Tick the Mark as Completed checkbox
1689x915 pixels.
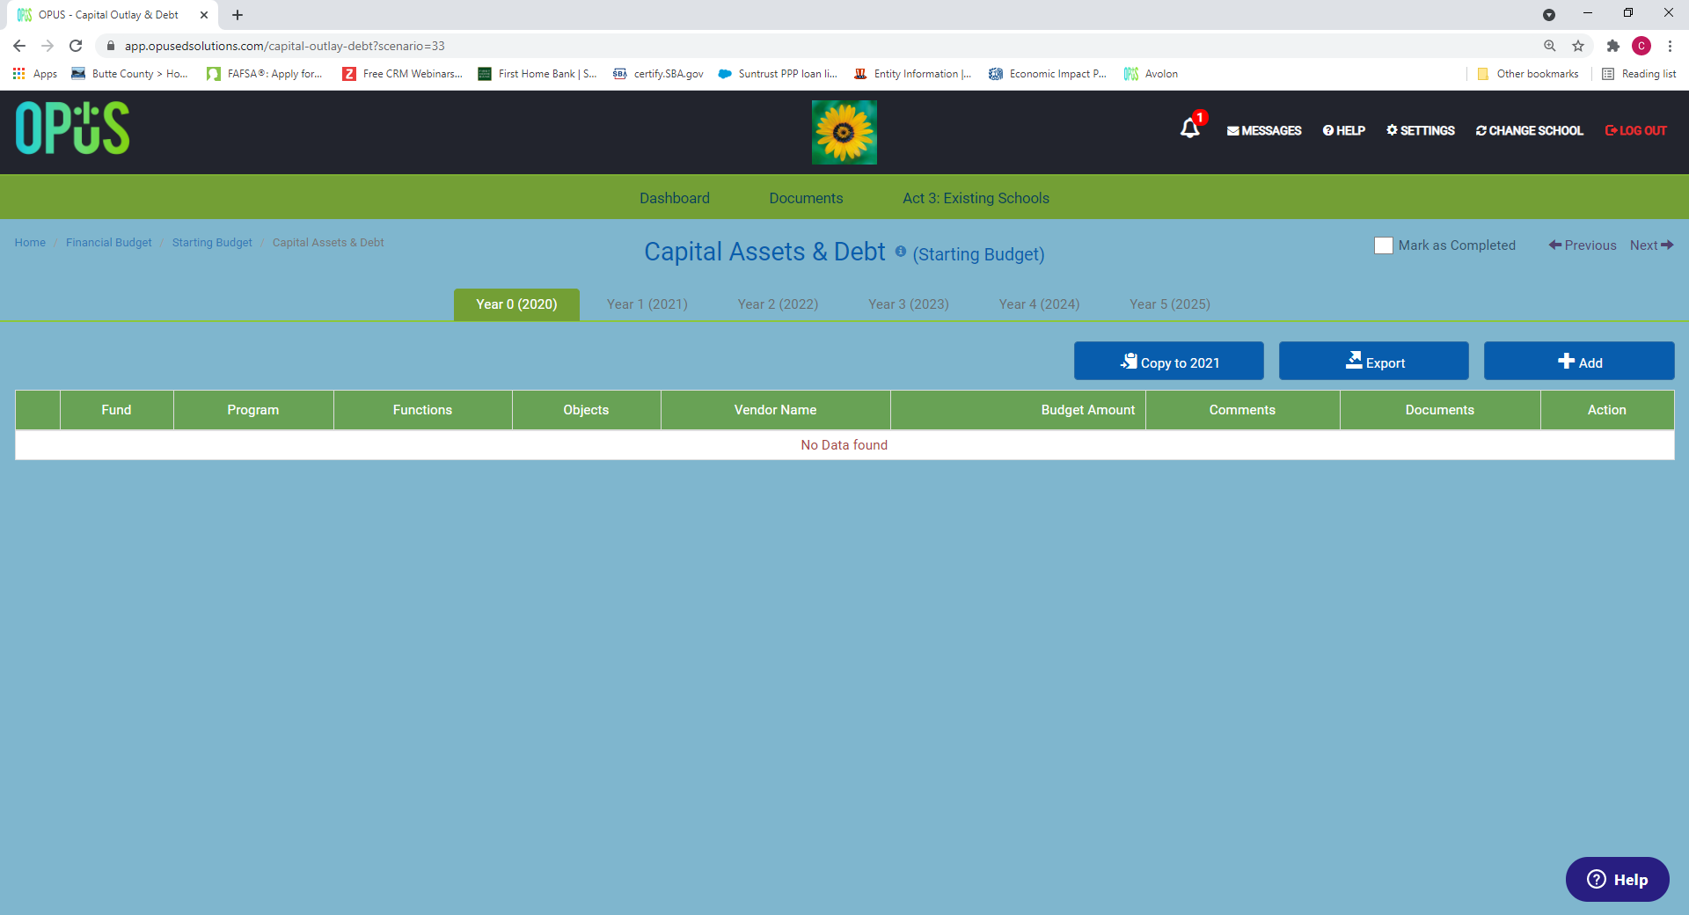[1383, 245]
